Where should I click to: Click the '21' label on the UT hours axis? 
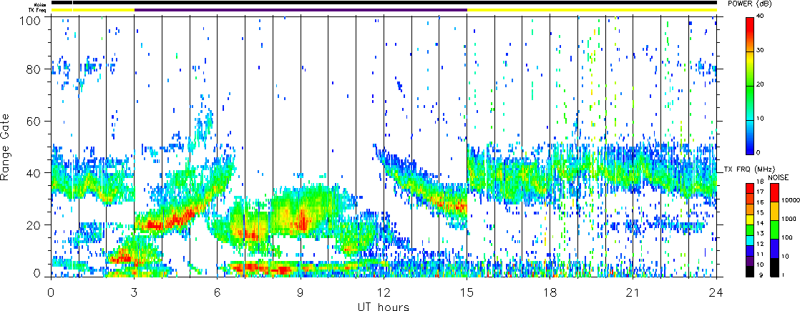coord(633,292)
